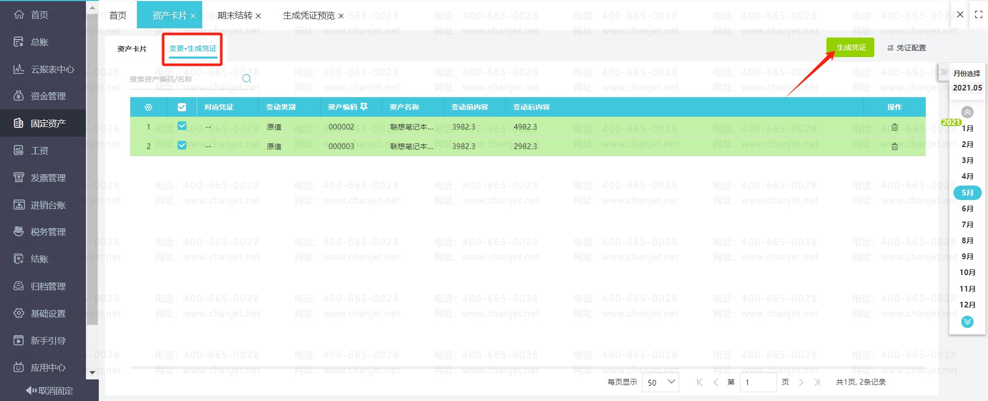
Task: Open 应用中心 in the sidebar
Action: pos(39,368)
